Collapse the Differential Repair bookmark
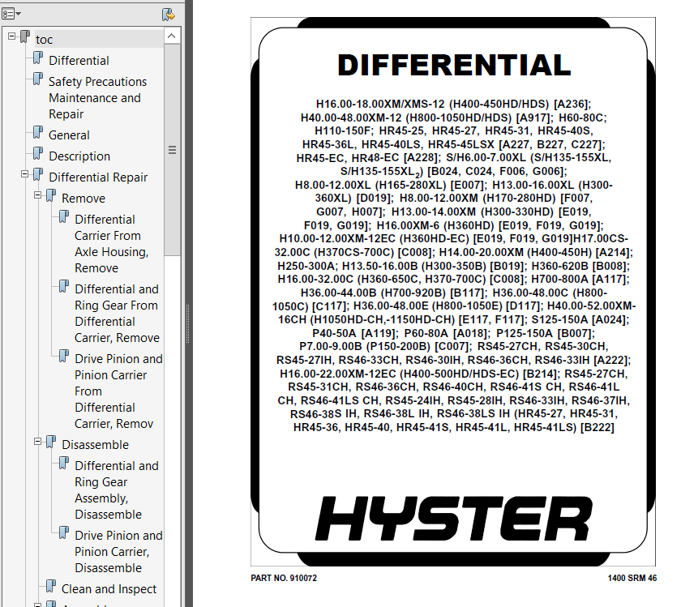Image resolution: width=681 pixels, height=607 pixels. point(25,174)
